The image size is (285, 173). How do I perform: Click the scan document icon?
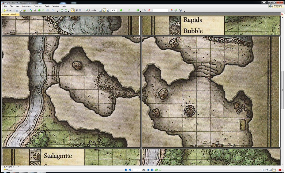31,10
